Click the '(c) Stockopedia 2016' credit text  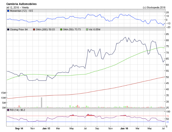(x=154, y=8)
